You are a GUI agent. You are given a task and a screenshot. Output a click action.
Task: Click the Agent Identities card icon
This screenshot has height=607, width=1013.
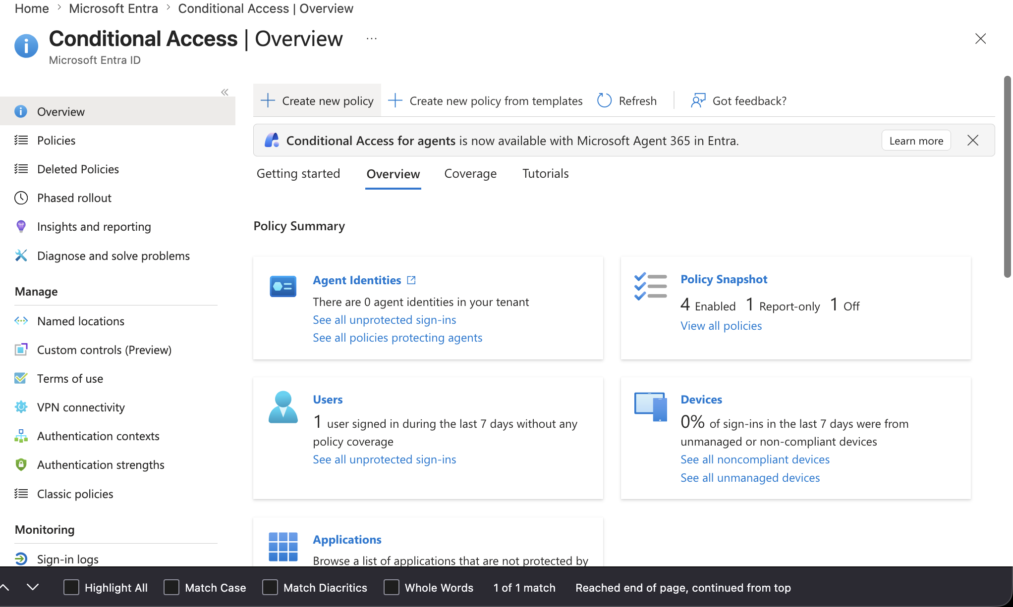[x=283, y=286]
